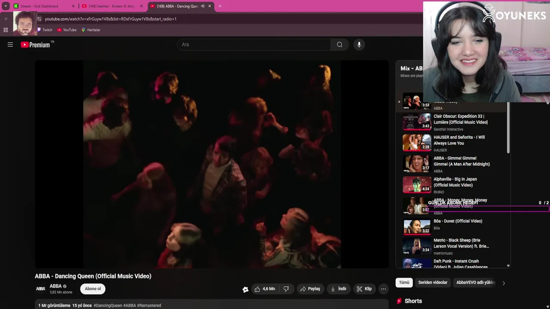Switch to Seether - Broken browser tab

coord(111,6)
